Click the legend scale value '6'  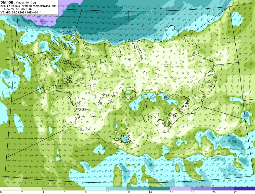click(x=65, y=192)
